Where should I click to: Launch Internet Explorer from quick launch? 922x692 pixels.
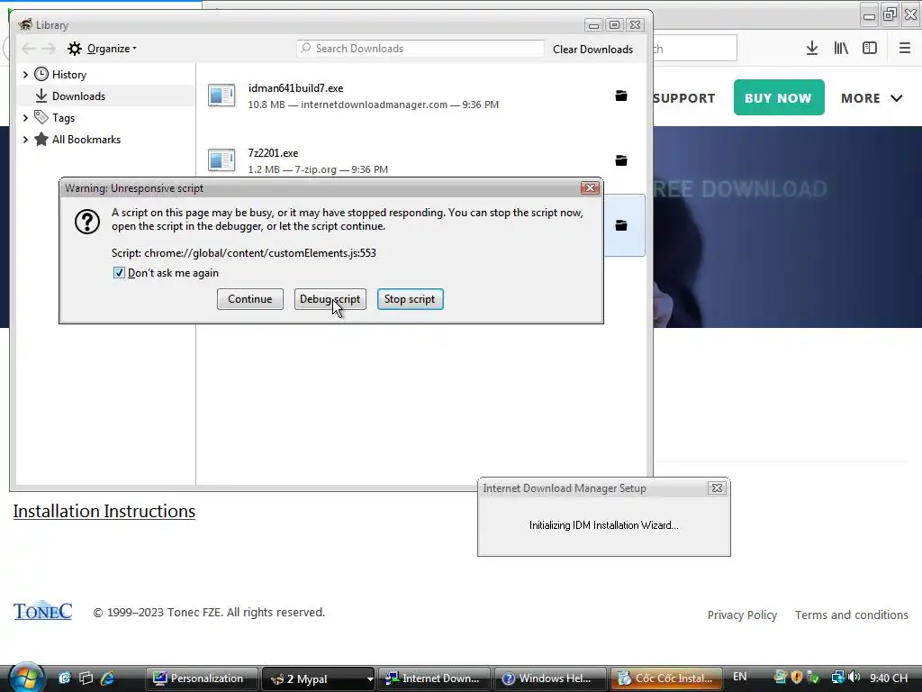pyautogui.click(x=107, y=678)
